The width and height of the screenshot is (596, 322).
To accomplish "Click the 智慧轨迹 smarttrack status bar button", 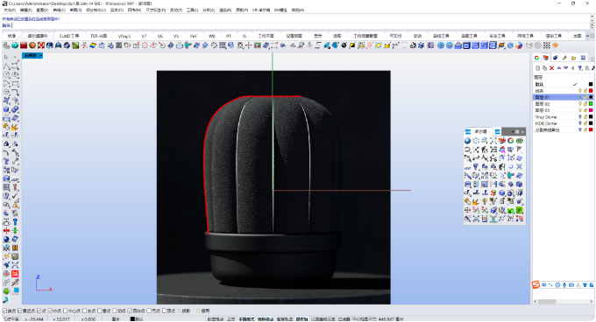I will click(x=285, y=319).
